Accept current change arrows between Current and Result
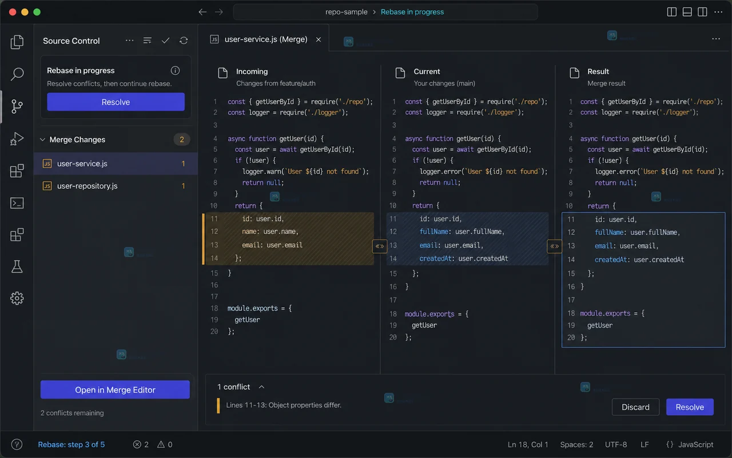732x458 pixels. pos(555,246)
